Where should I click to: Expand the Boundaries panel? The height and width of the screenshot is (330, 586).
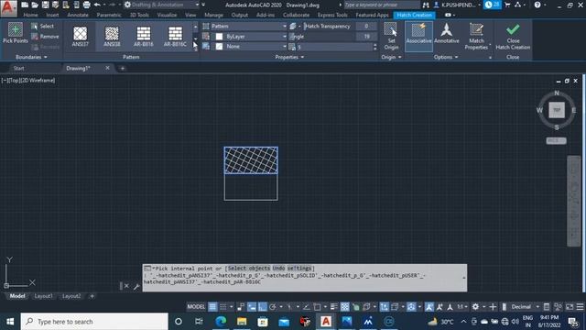coord(31,57)
